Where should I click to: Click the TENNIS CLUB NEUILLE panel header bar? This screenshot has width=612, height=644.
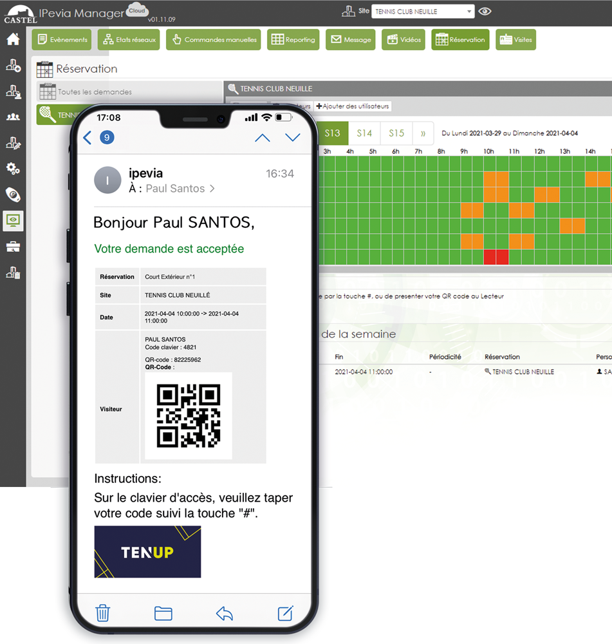pos(418,89)
